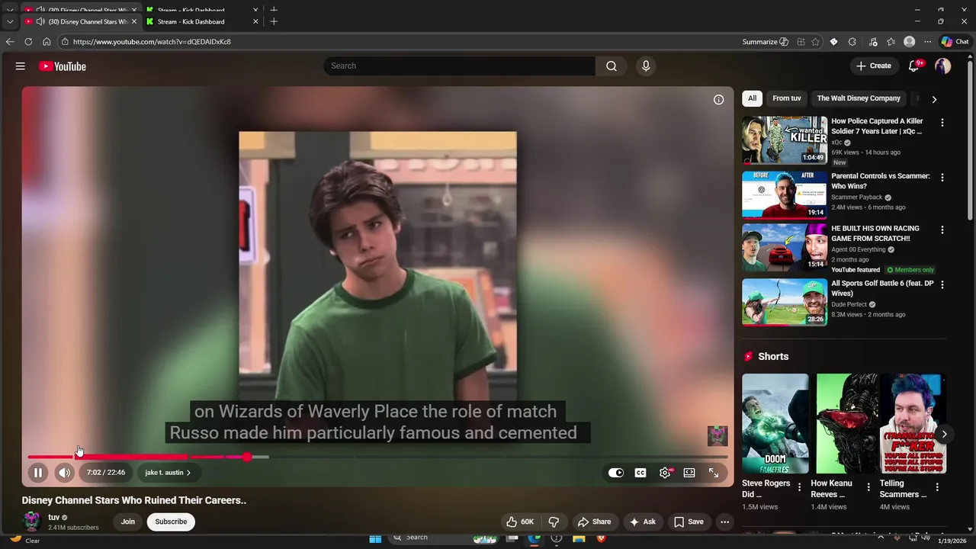The width and height of the screenshot is (976, 549).
Task: Toggle autoplay switch in the player
Action: [616, 473]
